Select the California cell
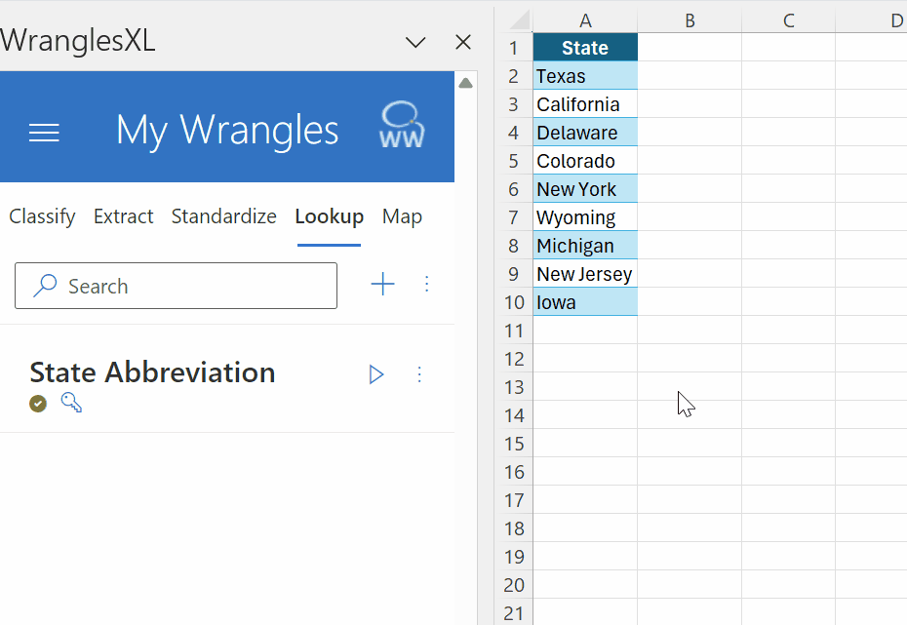This screenshot has height=625, width=907. [585, 104]
